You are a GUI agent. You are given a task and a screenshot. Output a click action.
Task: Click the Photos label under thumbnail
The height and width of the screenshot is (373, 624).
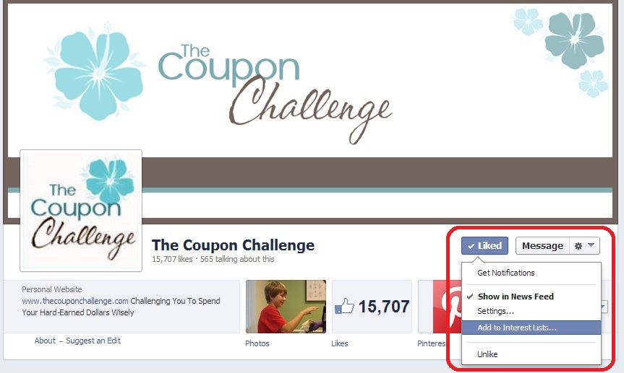pos(257,343)
